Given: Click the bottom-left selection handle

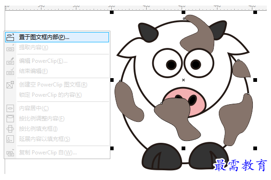Looking at the screenshot, I should (x=112, y=148).
